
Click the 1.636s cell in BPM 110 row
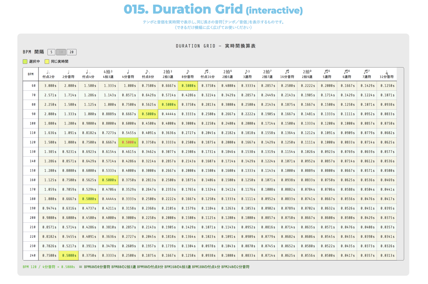[x=49, y=133]
